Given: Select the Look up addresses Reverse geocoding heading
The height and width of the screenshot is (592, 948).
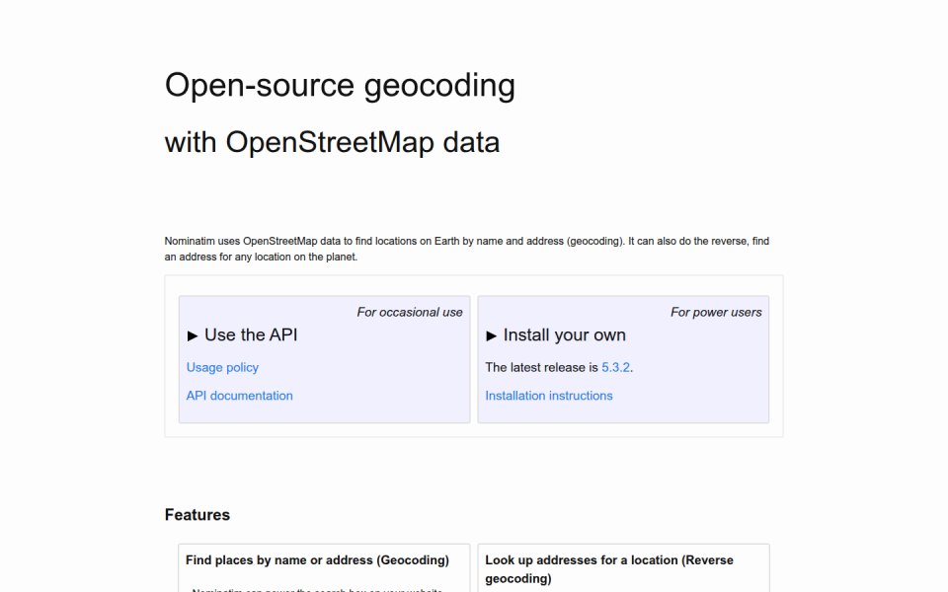Looking at the screenshot, I should coord(609,569).
